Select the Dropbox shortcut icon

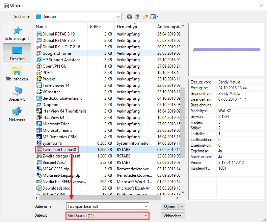click(x=39, y=105)
